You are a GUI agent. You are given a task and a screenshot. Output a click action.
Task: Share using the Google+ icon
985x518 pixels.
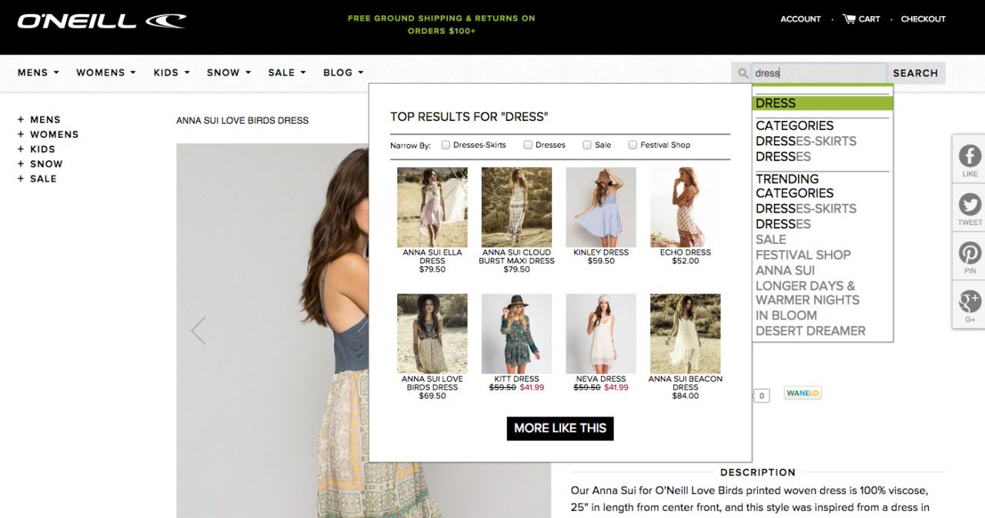[969, 302]
